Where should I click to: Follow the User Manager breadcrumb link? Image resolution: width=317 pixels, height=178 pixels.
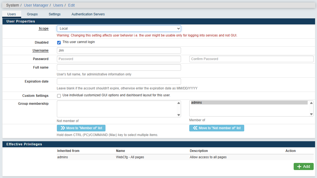(36, 5)
